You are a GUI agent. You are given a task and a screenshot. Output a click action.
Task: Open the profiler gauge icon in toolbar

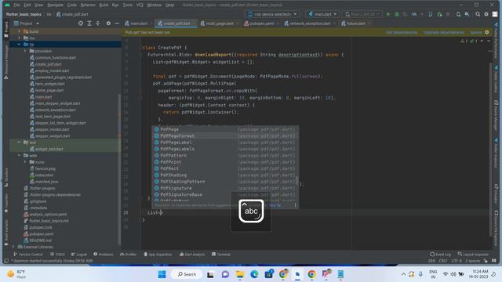(x=414, y=14)
